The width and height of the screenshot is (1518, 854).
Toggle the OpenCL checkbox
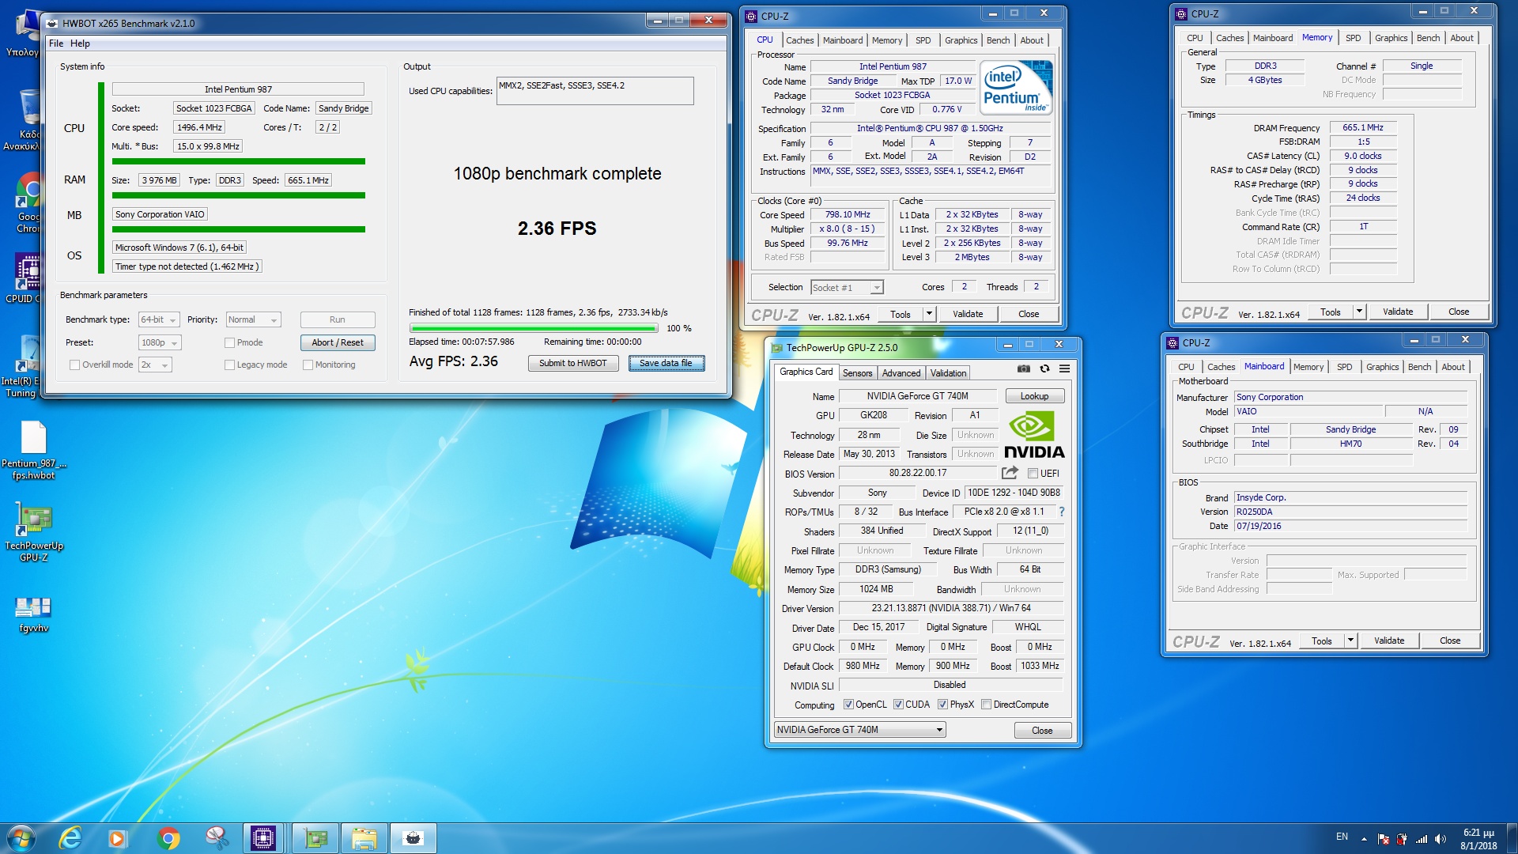pyautogui.click(x=848, y=704)
